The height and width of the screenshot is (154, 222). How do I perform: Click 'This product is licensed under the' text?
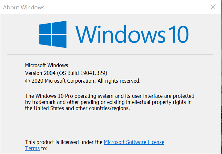pyautogui.click(x=64, y=142)
